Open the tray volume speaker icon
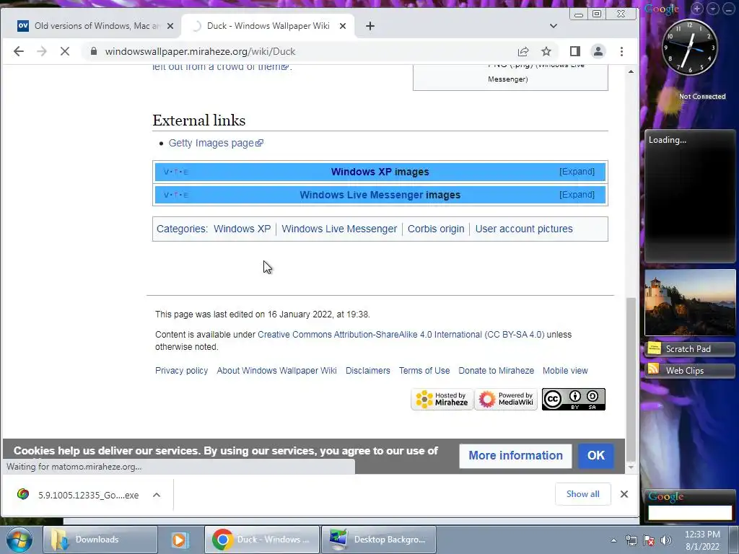The height and width of the screenshot is (554, 739). [666, 540]
